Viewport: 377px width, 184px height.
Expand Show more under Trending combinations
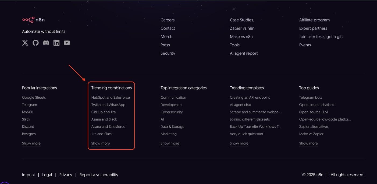click(x=100, y=143)
